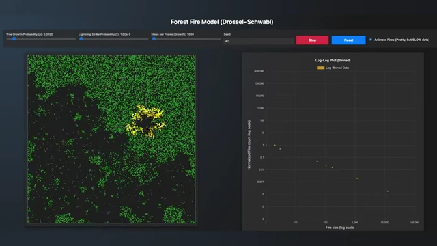437x246 pixels.
Task: Click the forest fire simulation canvas
Action: (x=111, y=139)
